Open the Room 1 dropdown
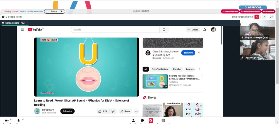The height and width of the screenshot is (124, 279). (55, 11)
